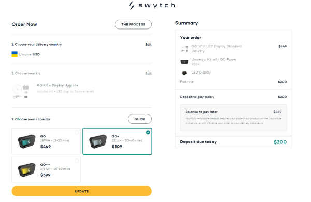Select the GO++ $599 capacity radio button
The height and width of the screenshot is (202, 311).
coord(77,161)
